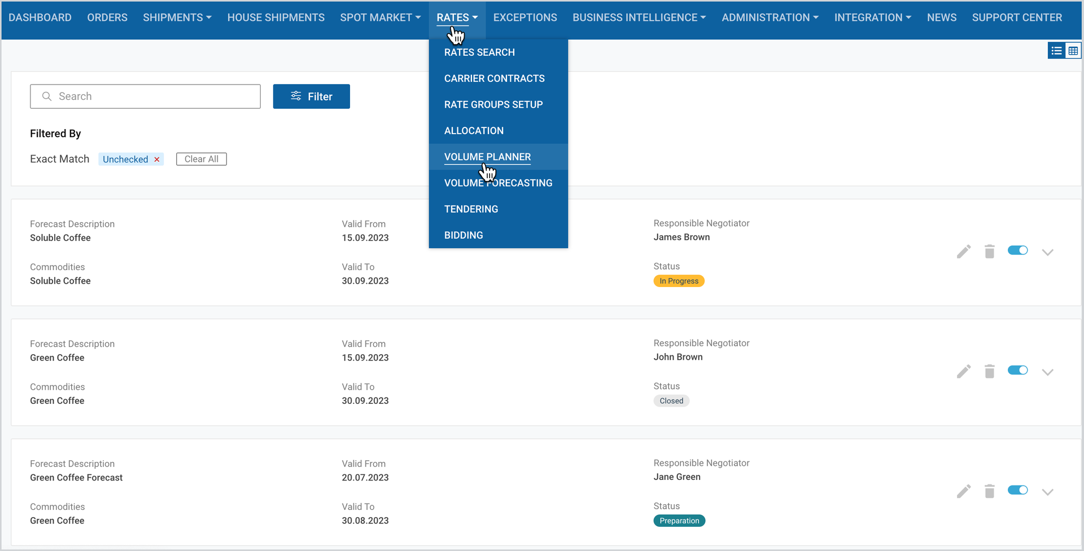Go to the Dashboard page

tap(40, 17)
